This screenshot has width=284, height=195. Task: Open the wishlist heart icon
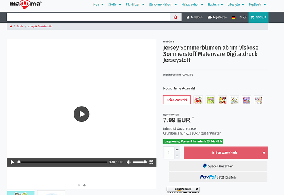244,17
